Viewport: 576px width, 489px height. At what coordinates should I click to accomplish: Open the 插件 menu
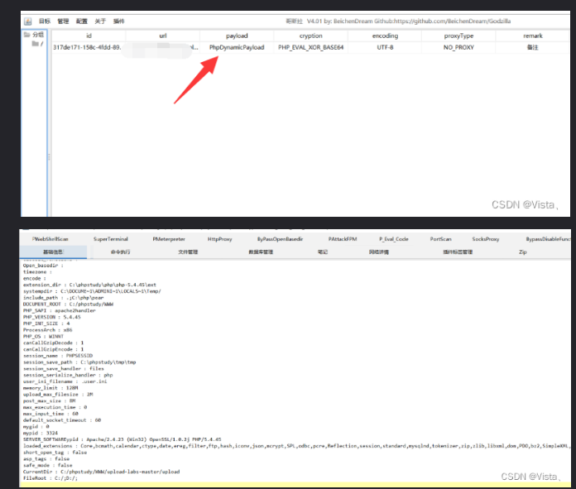tap(119, 22)
